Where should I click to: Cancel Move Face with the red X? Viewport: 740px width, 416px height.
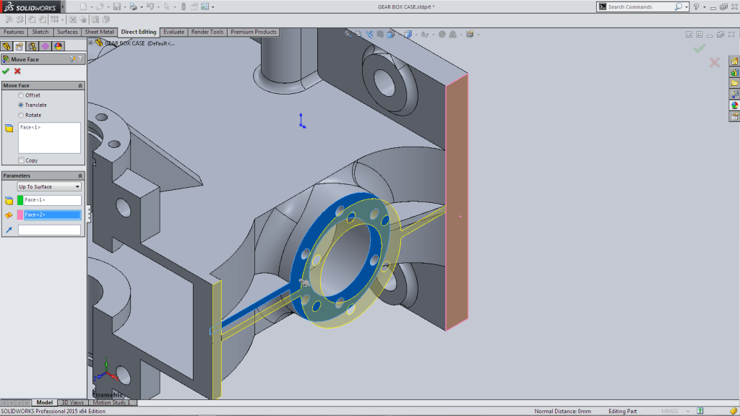pos(17,71)
